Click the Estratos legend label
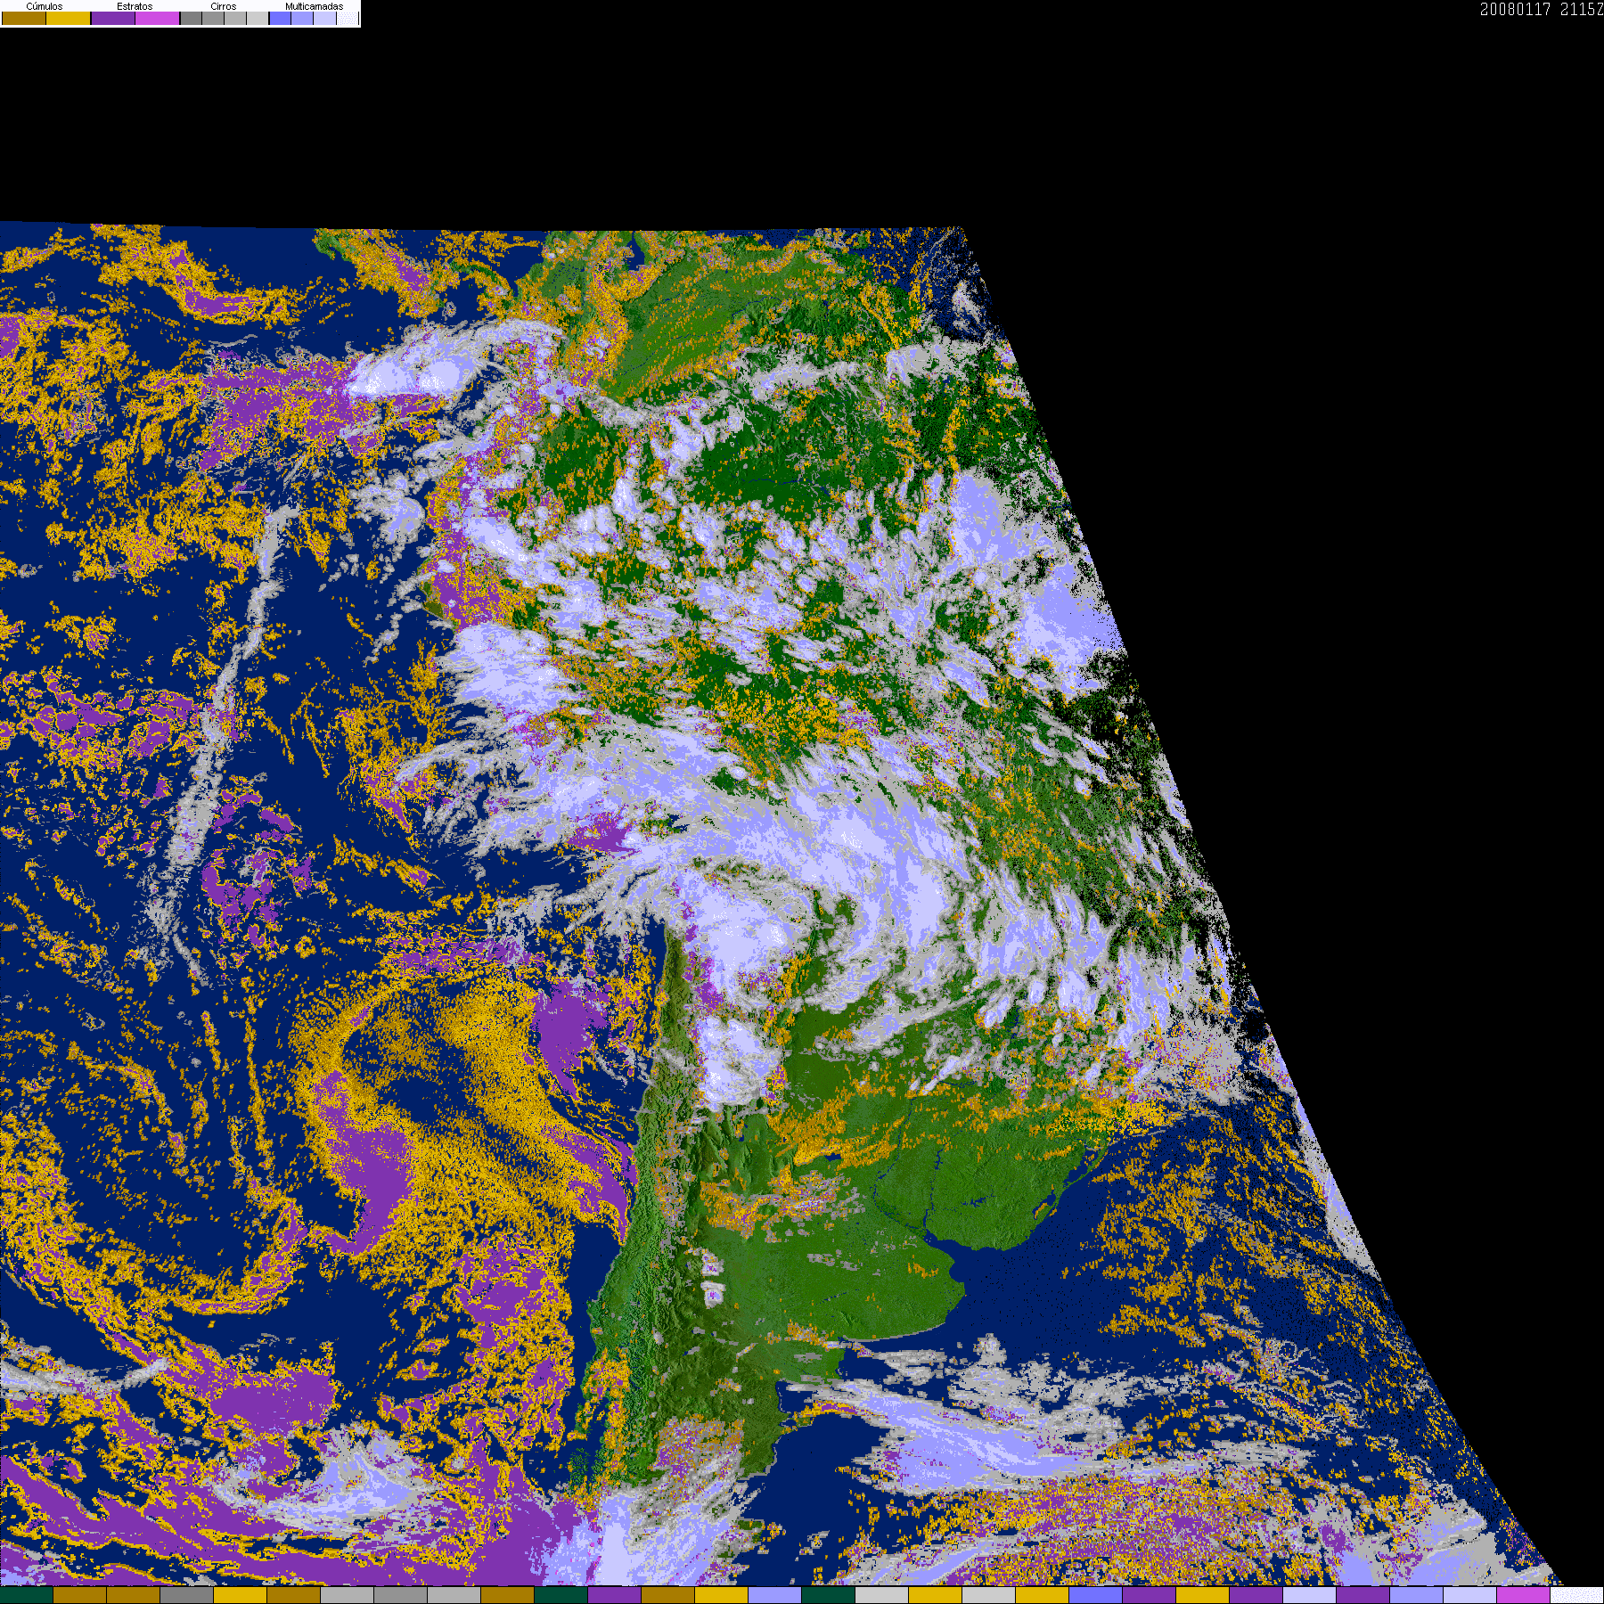Image resolution: width=1604 pixels, height=1604 pixels. tap(135, 6)
